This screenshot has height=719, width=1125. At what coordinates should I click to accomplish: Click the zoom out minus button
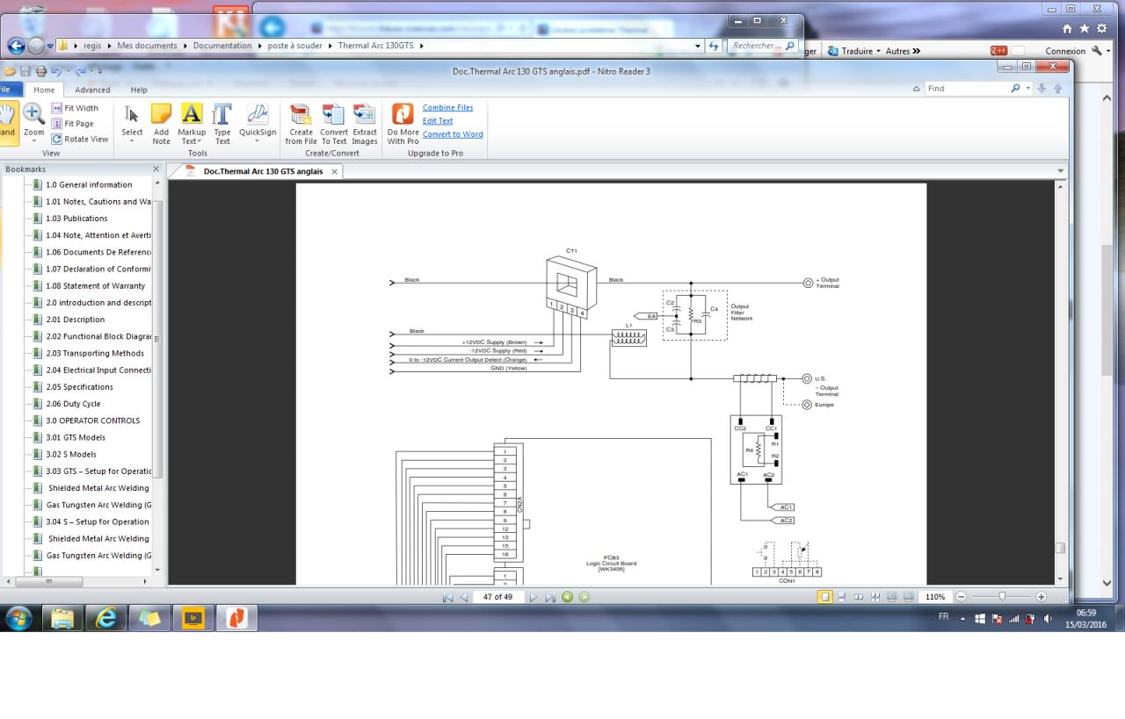[x=961, y=597]
